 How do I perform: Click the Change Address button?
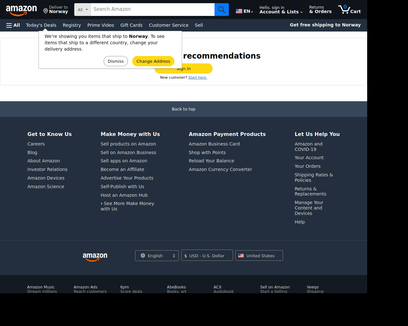(153, 61)
